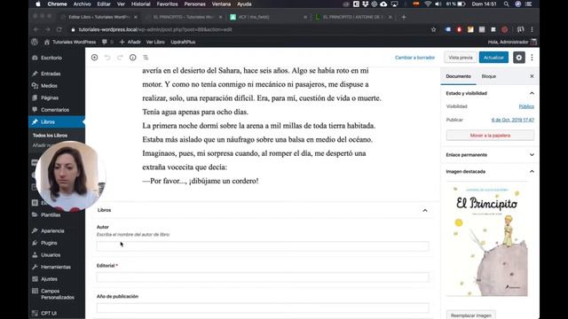The image size is (568, 319).
Task: Click the Editorial input field
Action: [263, 277]
